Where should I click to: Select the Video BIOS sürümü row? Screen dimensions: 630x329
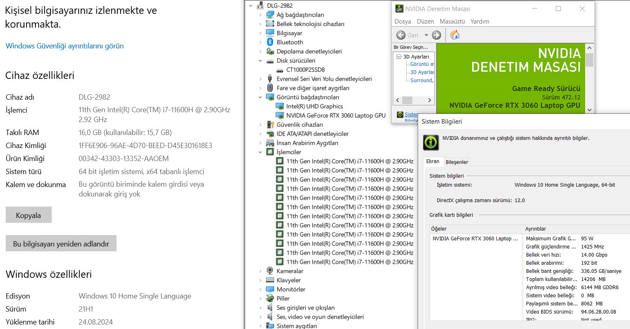point(577,312)
